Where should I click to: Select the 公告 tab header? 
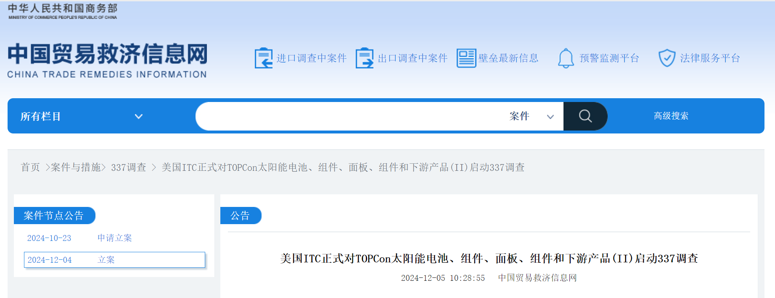click(240, 216)
